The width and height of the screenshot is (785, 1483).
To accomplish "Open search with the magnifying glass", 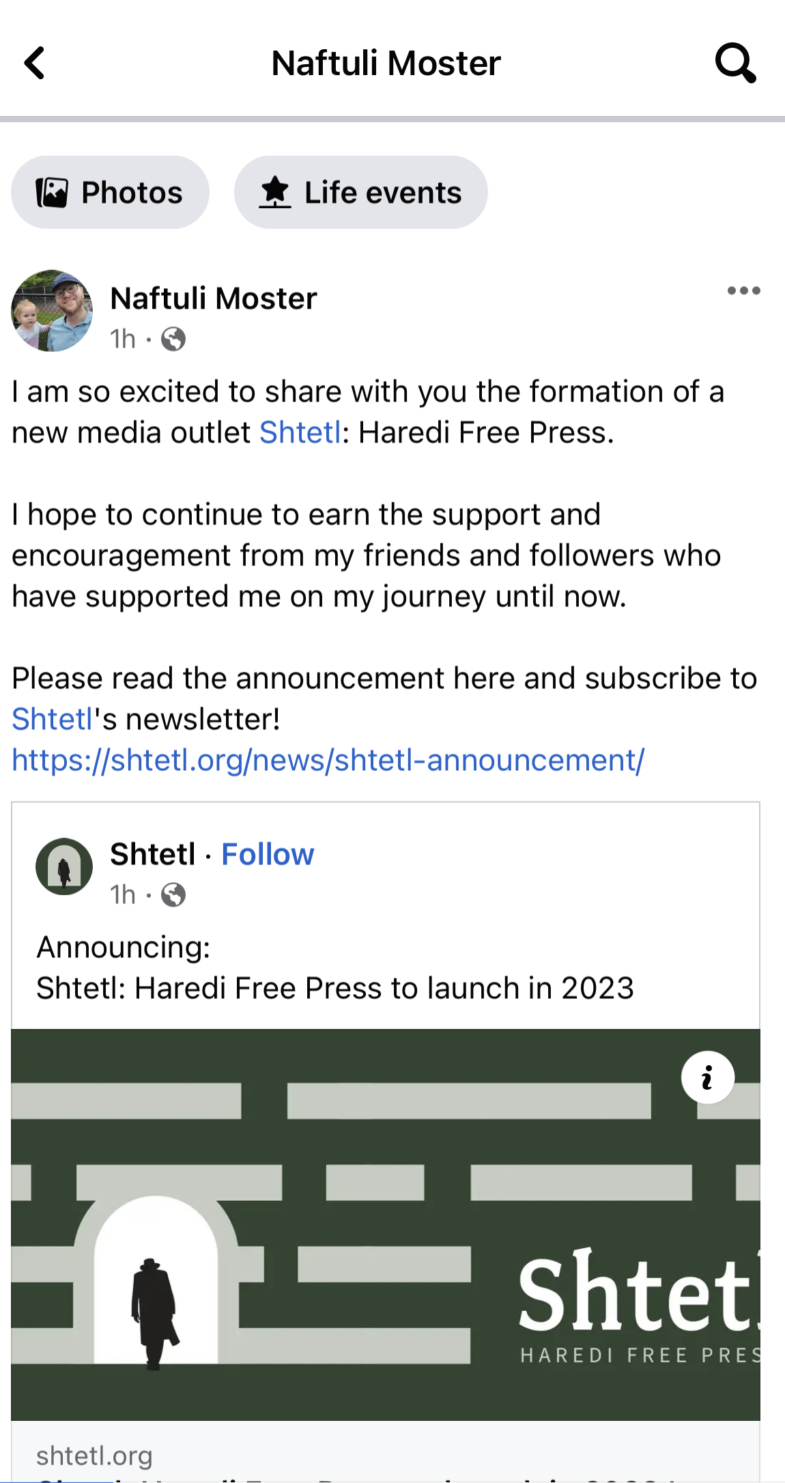I will click(734, 63).
